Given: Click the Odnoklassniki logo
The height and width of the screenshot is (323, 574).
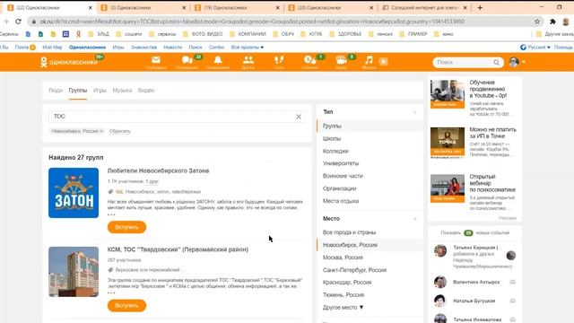Looking at the screenshot, I should 69,62.
